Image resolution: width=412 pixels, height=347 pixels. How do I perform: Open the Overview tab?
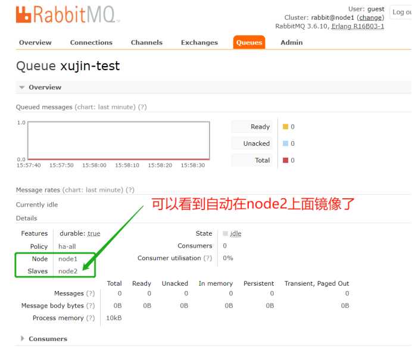(35, 42)
